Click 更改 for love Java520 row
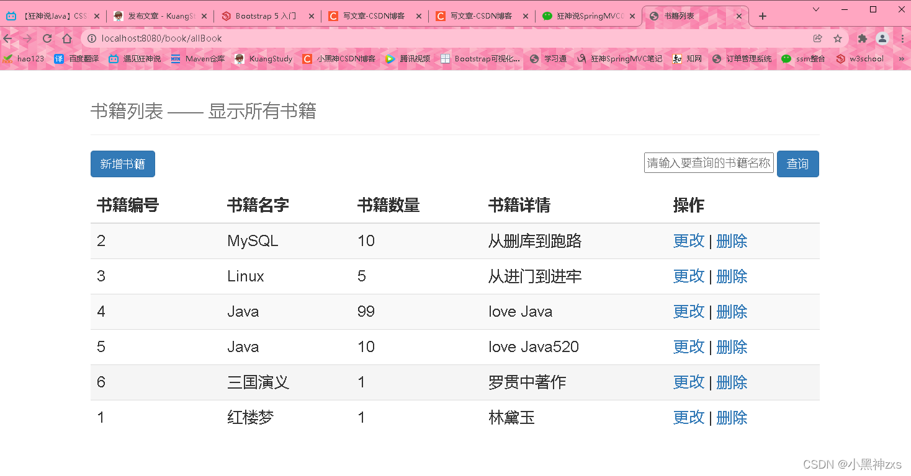The width and height of the screenshot is (911, 476). tap(689, 347)
